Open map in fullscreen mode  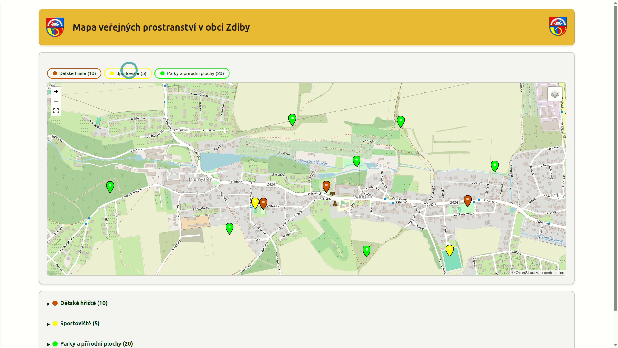56,111
